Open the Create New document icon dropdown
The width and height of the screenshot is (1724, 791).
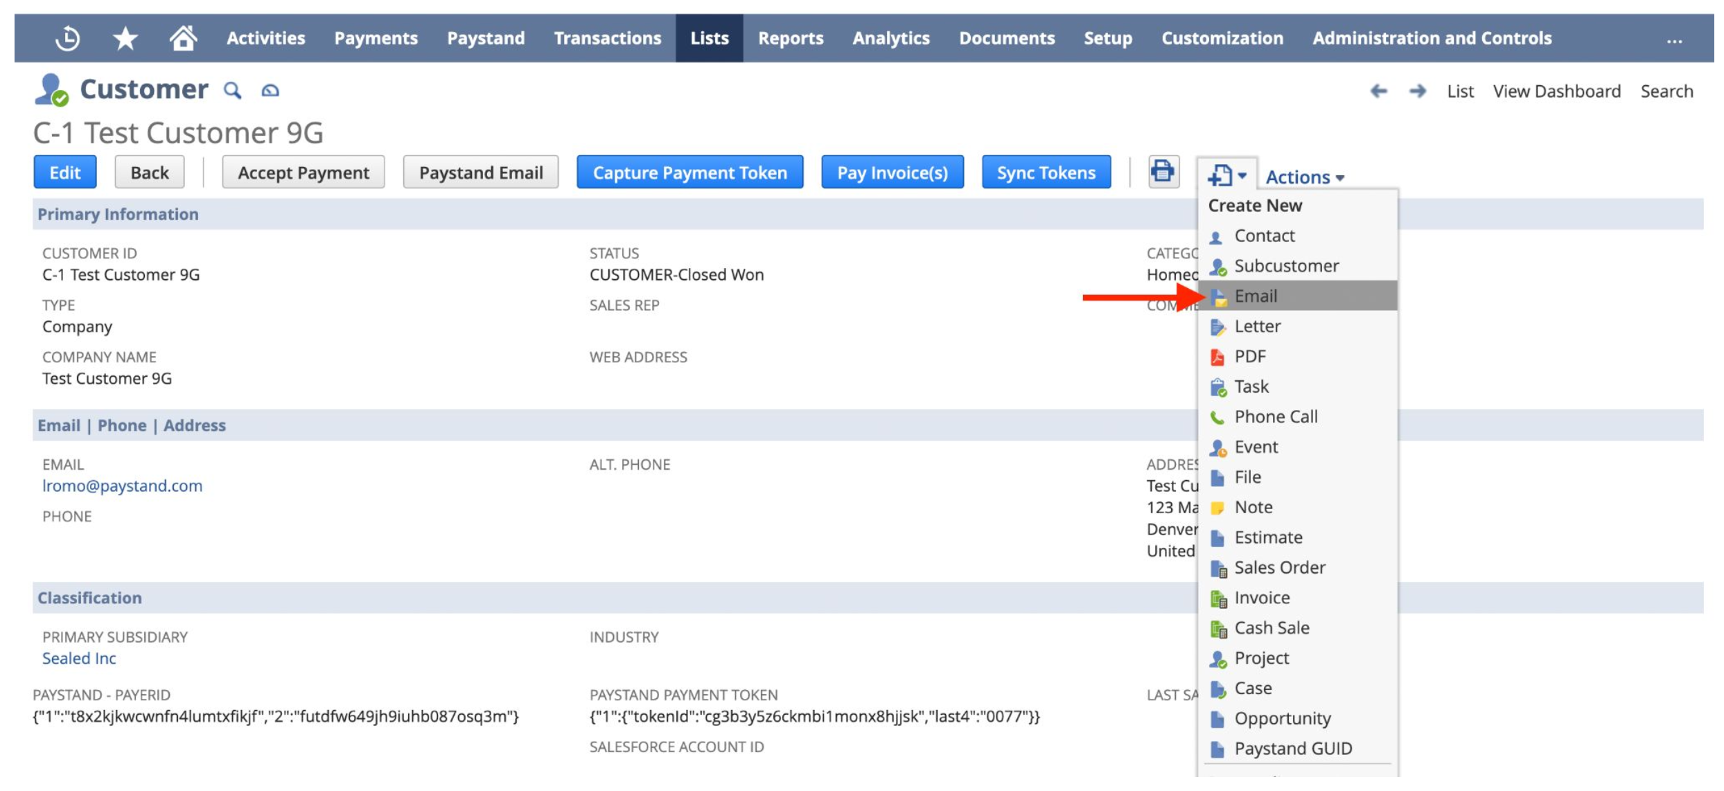pyautogui.click(x=1226, y=175)
